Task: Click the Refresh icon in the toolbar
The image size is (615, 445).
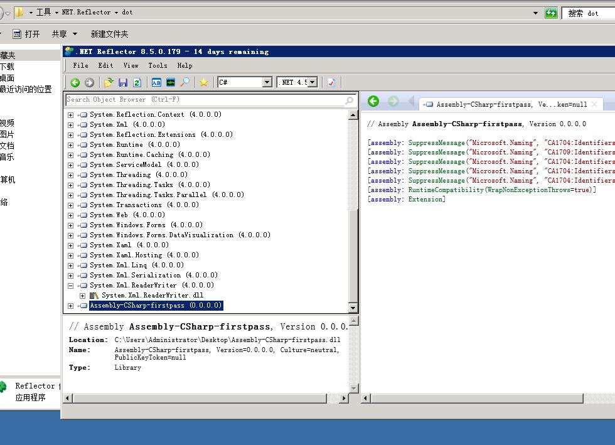Action: coord(137,82)
